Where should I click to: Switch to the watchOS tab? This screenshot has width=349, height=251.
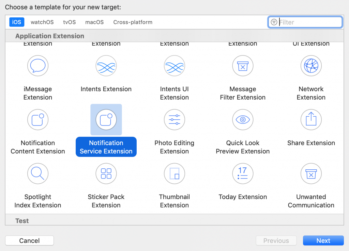pos(42,22)
